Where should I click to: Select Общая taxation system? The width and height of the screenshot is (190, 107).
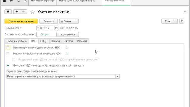click(x=46, y=34)
